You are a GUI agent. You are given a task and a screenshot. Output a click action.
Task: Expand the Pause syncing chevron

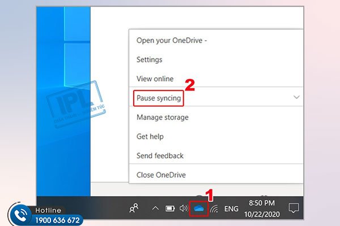[296, 97]
